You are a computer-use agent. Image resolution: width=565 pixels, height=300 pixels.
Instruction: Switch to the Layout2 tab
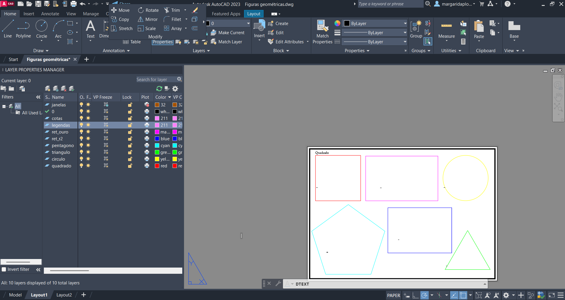[x=64, y=295]
